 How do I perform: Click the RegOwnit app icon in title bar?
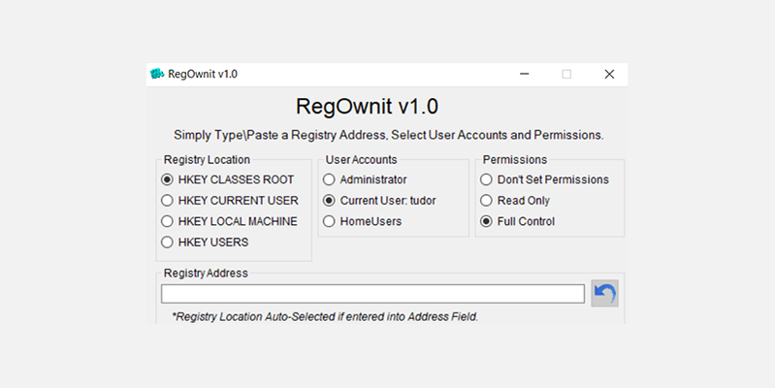pyautogui.click(x=157, y=74)
